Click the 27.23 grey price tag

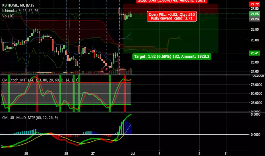(255, 19)
